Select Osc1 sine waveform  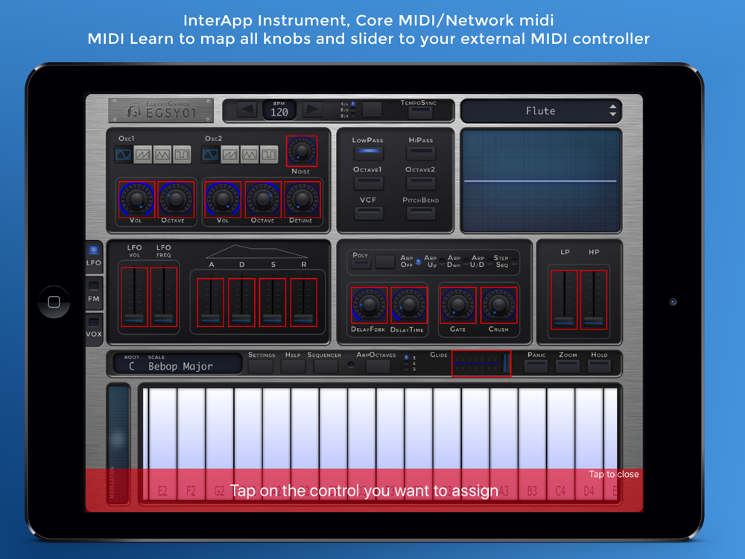pos(124,154)
